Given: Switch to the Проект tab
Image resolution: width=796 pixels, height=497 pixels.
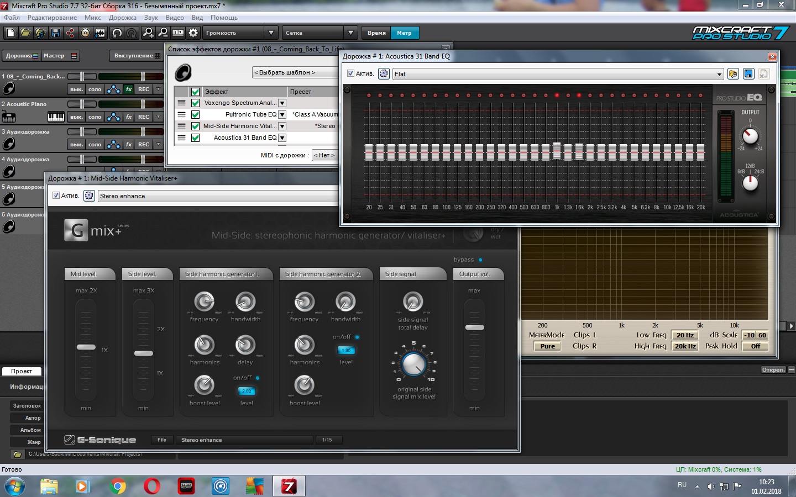Looking at the screenshot, I should [22, 371].
